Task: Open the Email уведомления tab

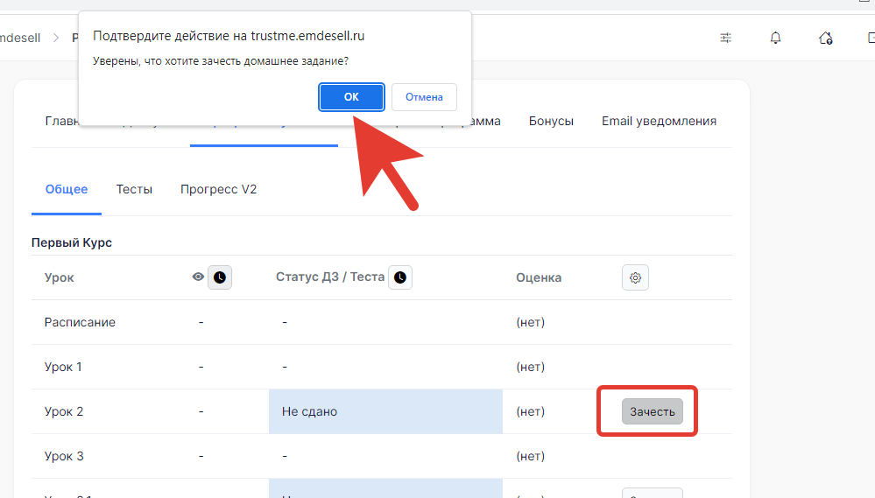Action: point(659,121)
